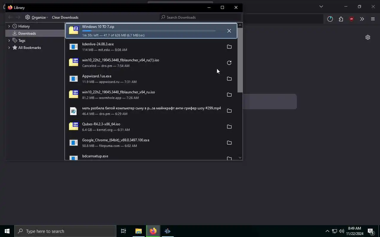Open Task View on the taskbar
The height and width of the screenshot is (237, 380).
point(123,231)
